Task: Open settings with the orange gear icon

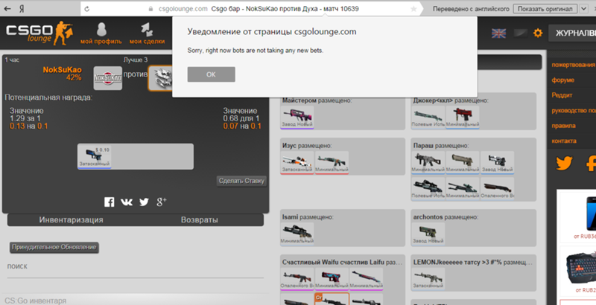Action: (x=538, y=33)
